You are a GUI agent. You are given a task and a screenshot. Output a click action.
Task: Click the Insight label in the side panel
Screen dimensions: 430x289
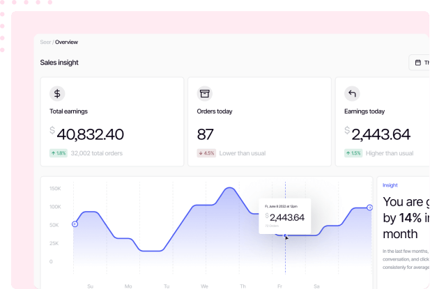pos(390,185)
